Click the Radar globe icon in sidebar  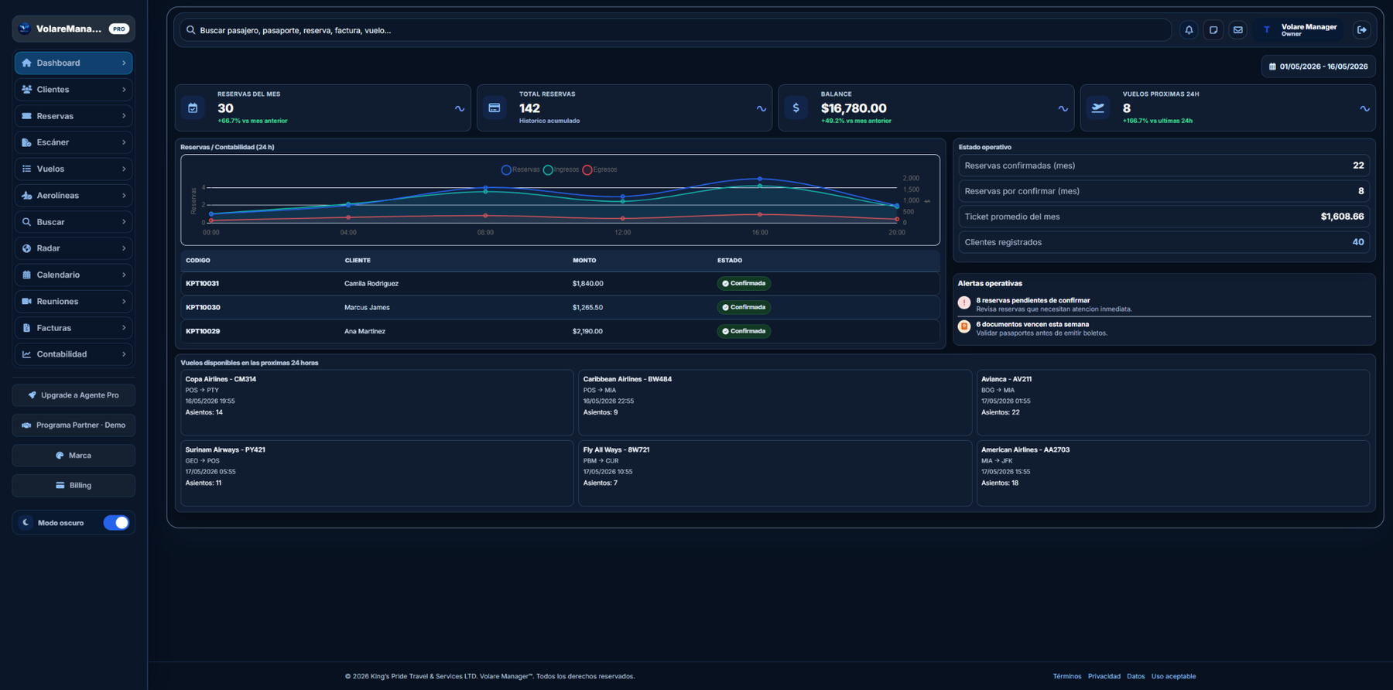(26, 248)
